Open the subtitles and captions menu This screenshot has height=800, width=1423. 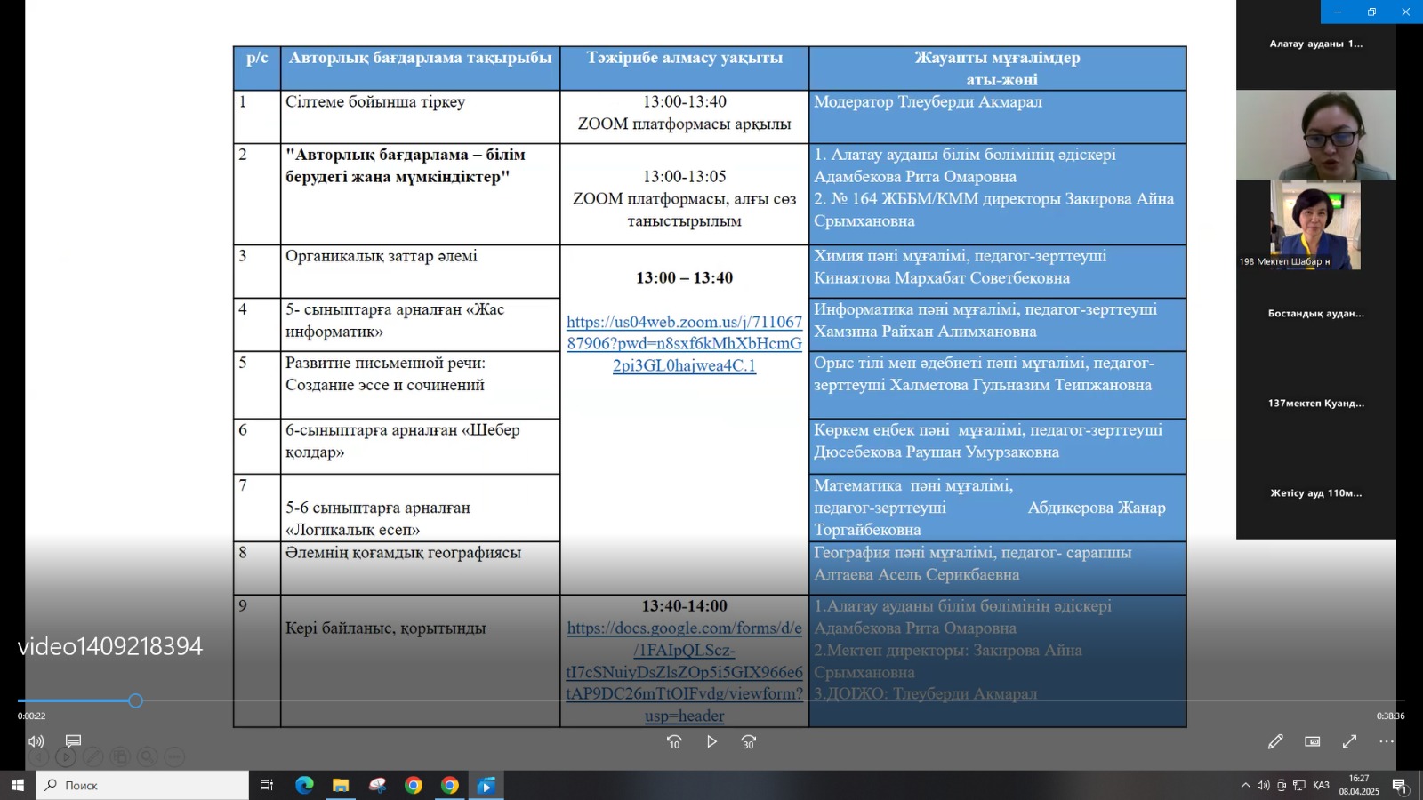point(74,741)
